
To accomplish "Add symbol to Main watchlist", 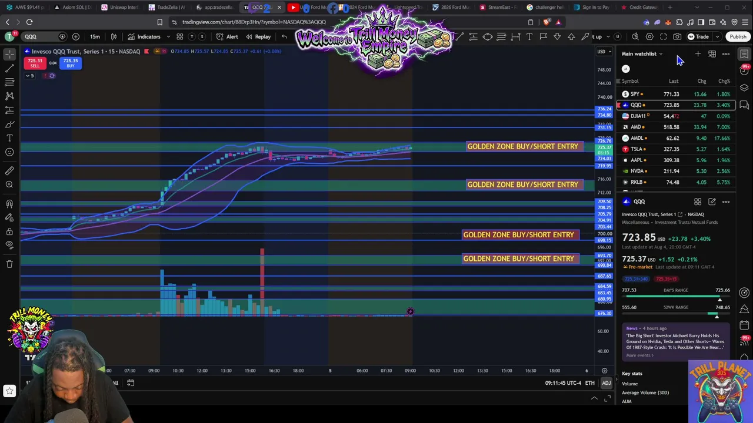I will tap(698, 54).
